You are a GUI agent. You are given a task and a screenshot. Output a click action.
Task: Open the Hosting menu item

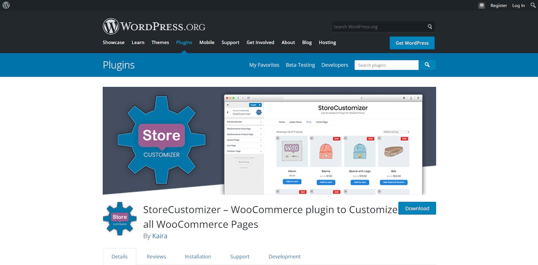(327, 42)
